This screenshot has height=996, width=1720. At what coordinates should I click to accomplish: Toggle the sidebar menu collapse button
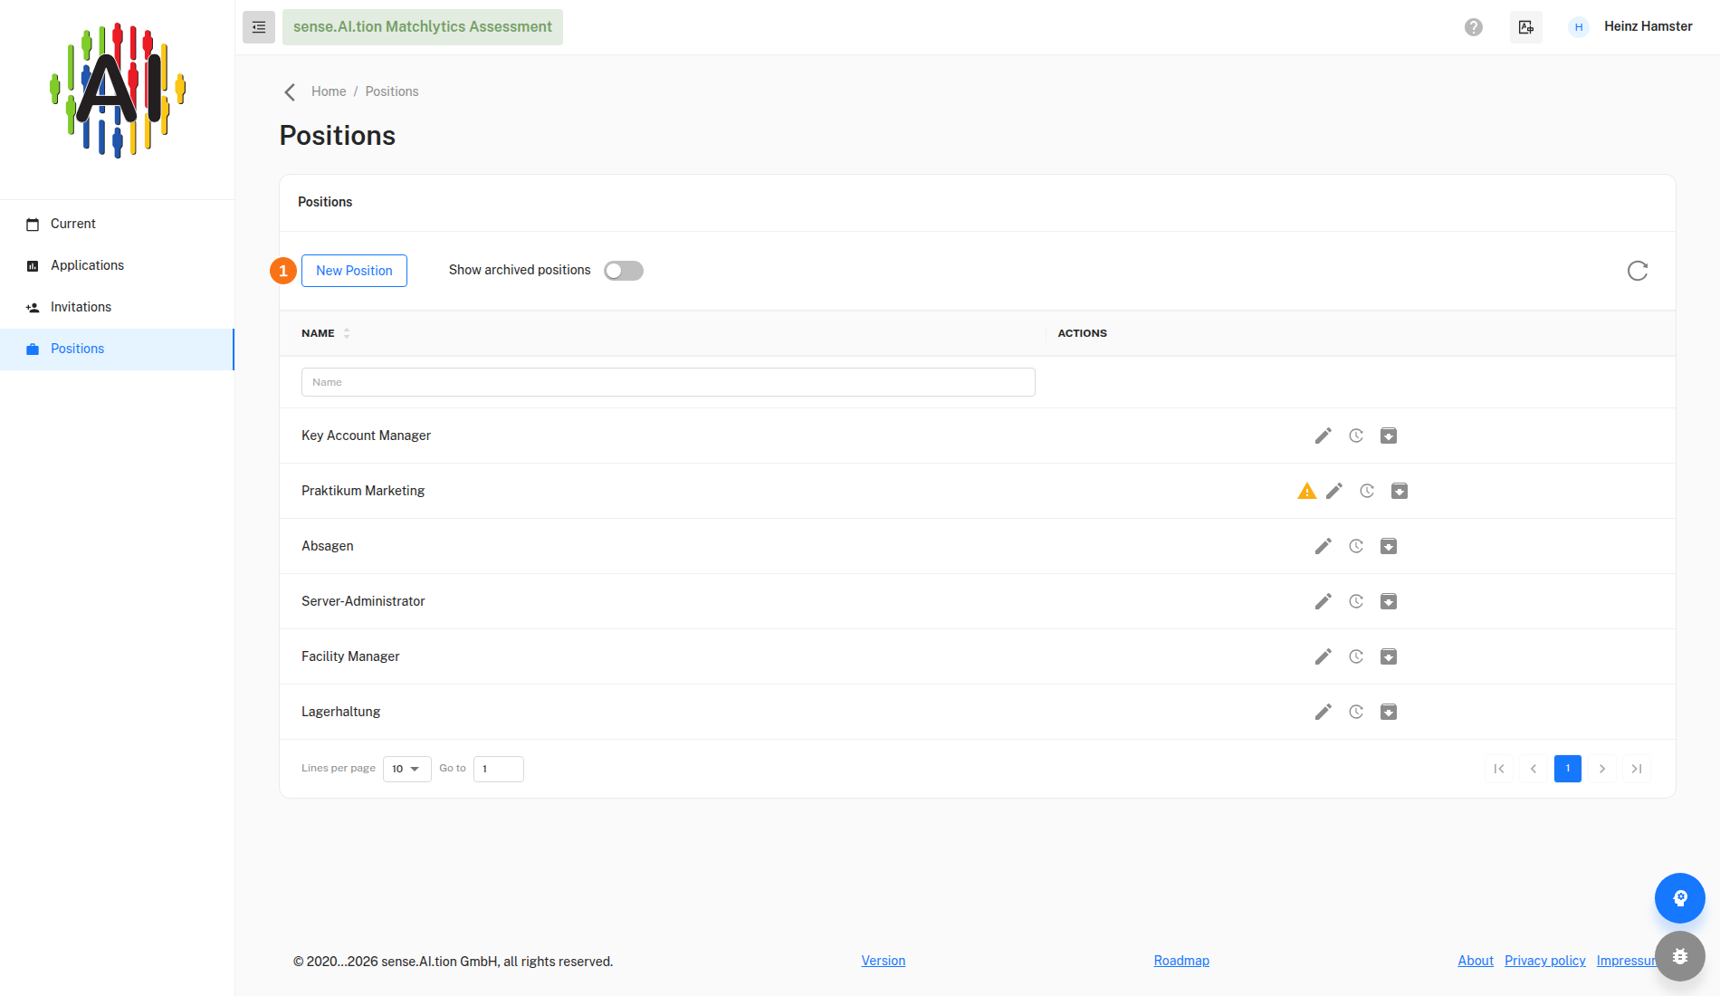point(259,27)
